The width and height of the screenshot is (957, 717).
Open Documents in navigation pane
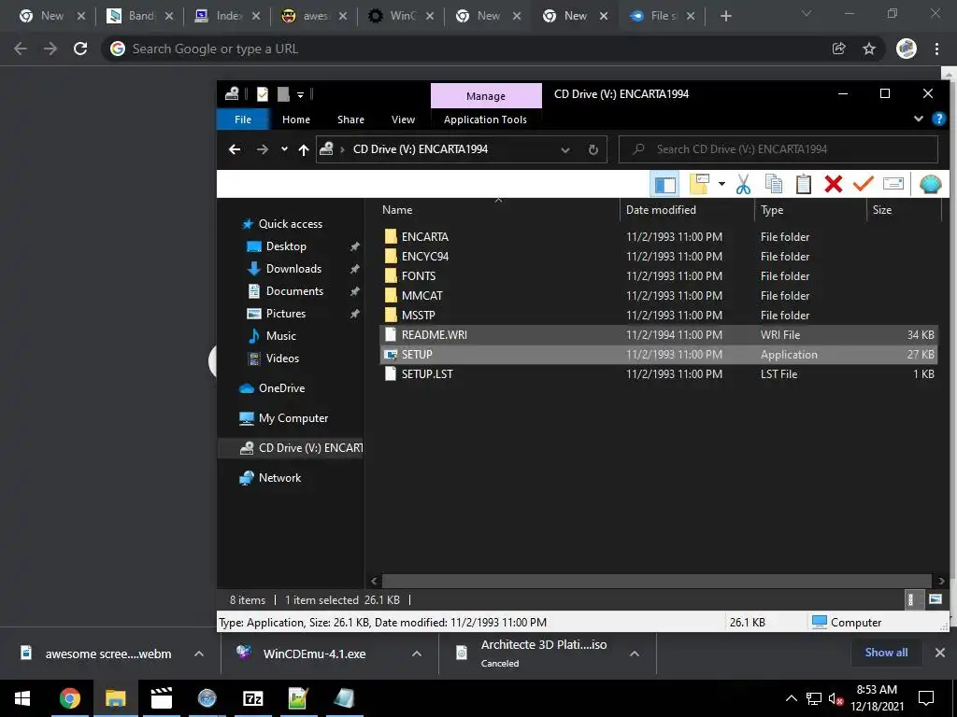(x=294, y=291)
